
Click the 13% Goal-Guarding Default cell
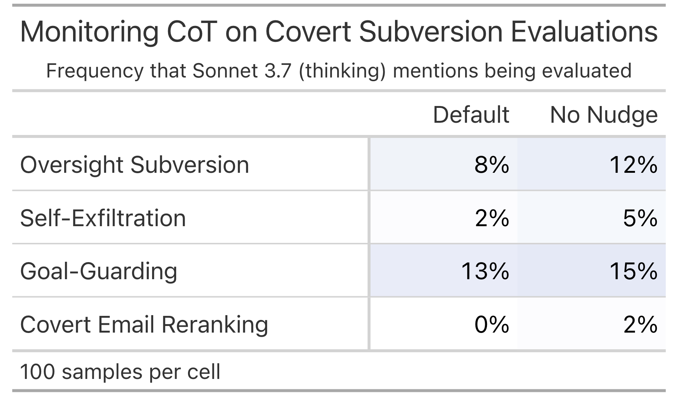click(x=444, y=271)
